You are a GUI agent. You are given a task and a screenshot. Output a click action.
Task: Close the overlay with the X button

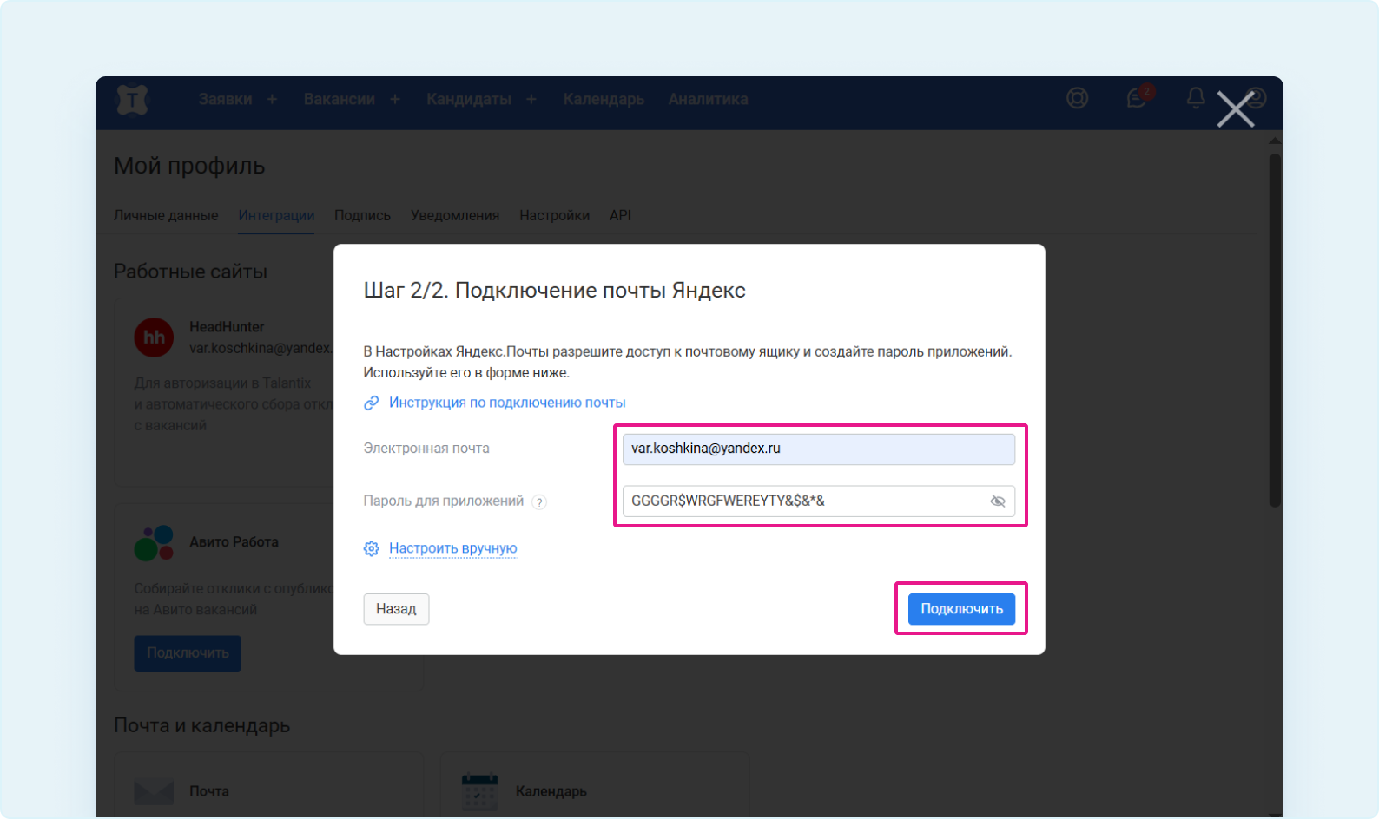pos(1235,109)
